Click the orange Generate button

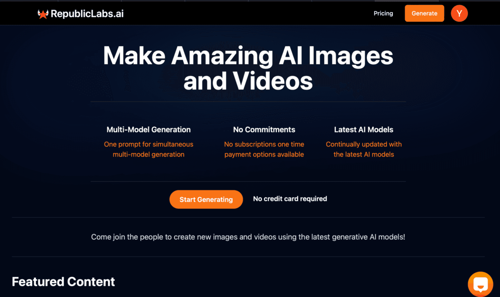pos(424,13)
